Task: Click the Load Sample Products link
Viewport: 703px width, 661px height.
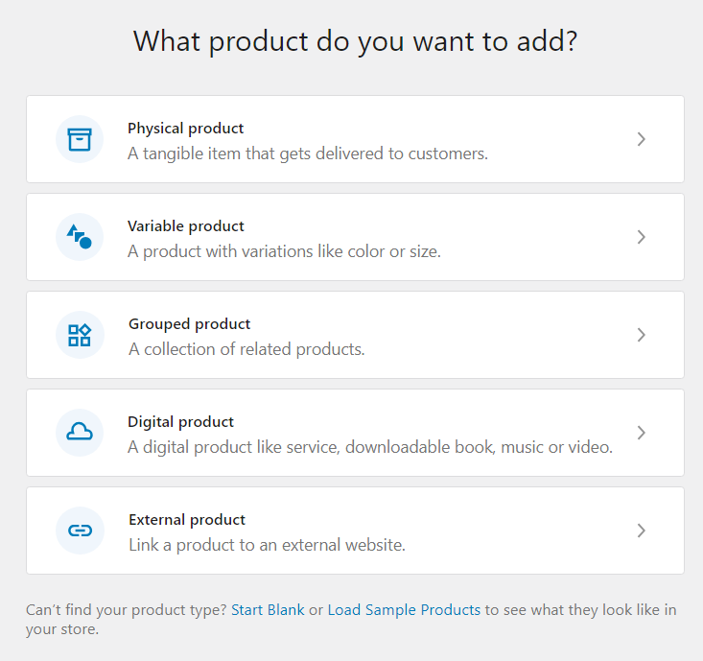Action: pyautogui.click(x=404, y=610)
